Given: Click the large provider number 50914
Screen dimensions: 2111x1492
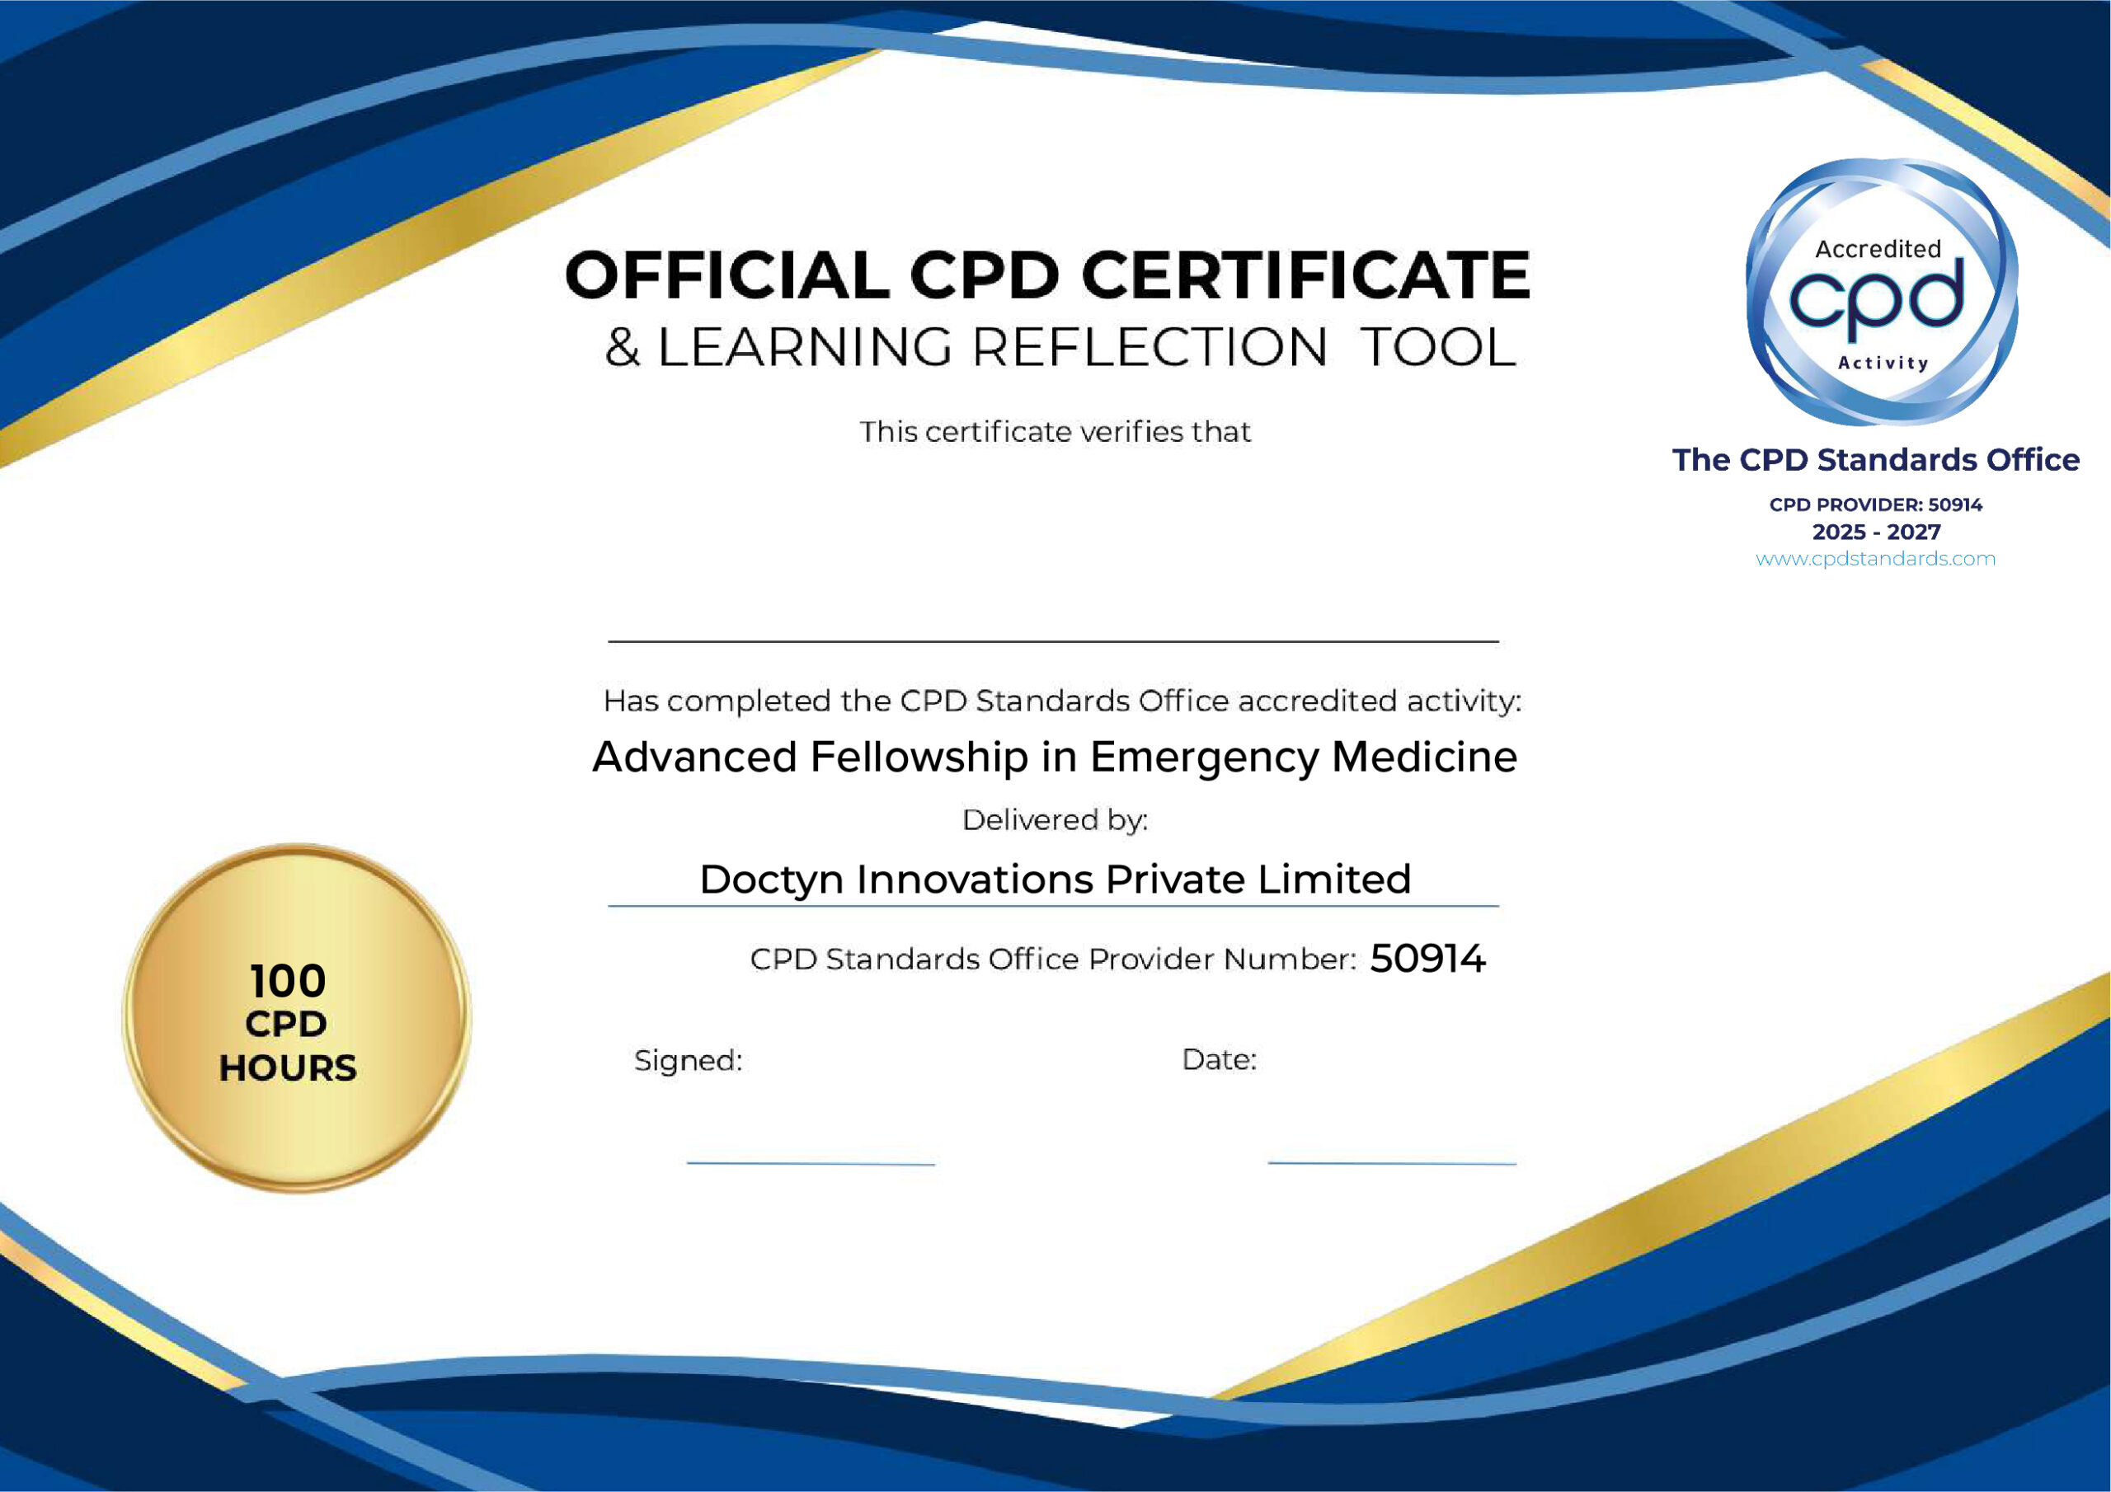Looking at the screenshot, I should click(1427, 959).
